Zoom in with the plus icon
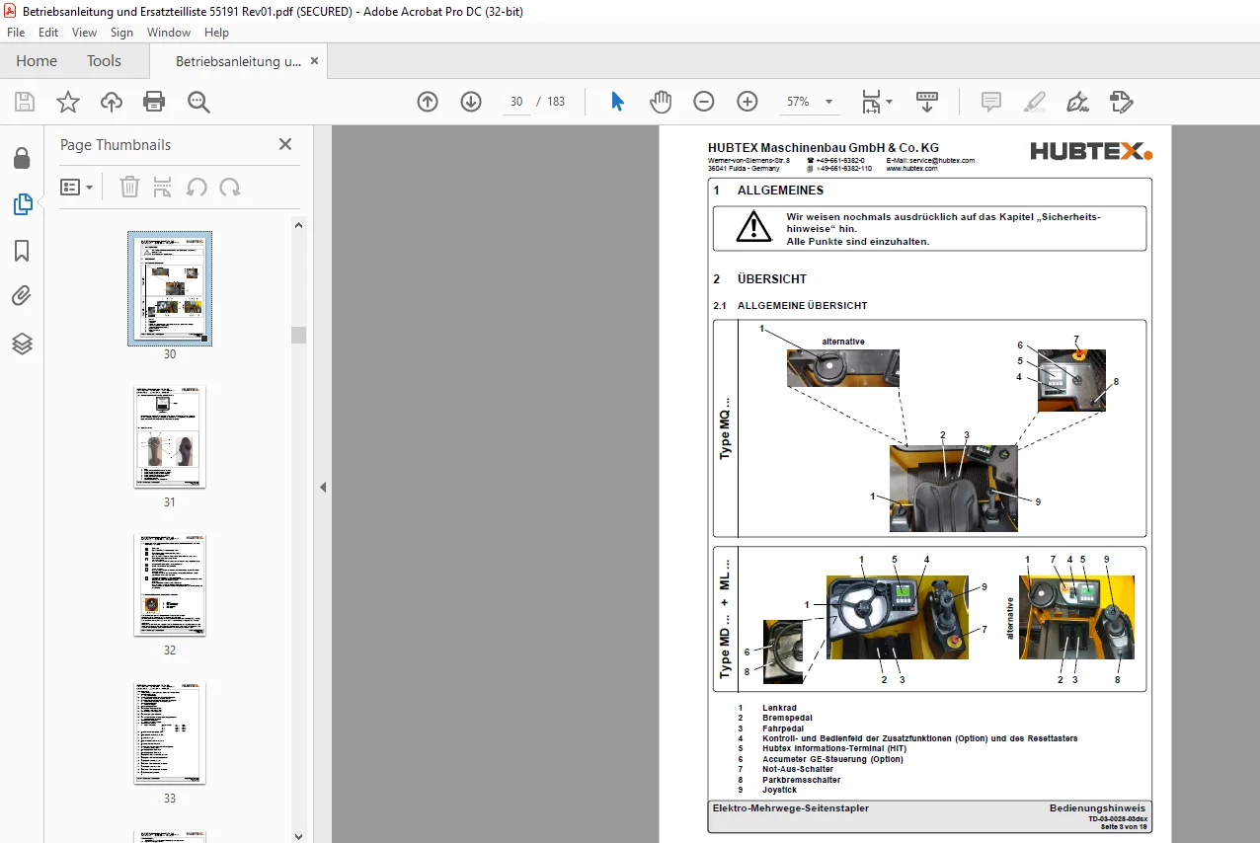This screenshot has width=1260, height=843. pos(748,102)
